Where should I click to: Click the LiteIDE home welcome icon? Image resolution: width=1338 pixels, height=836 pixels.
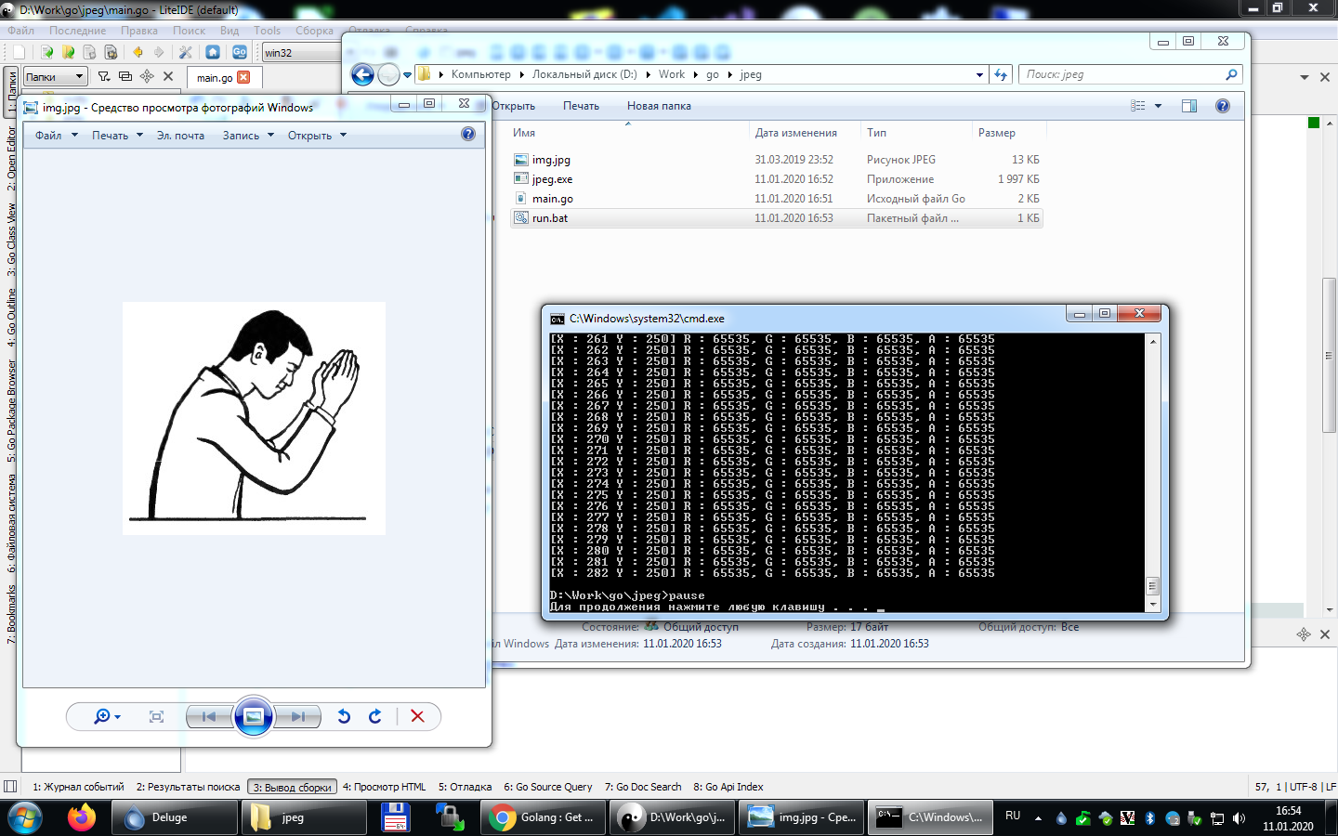213,52
